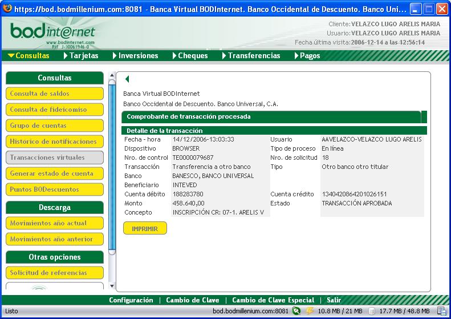
Task: Click credit account 13404208642010261​51
Action: point(355,194)
